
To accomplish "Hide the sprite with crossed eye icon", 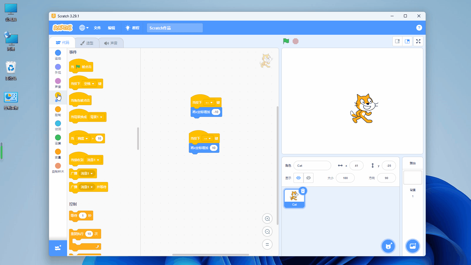I will tap(309, 178).
